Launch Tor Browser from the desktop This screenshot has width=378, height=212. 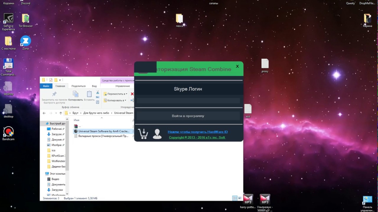click(x=26, y=21)
